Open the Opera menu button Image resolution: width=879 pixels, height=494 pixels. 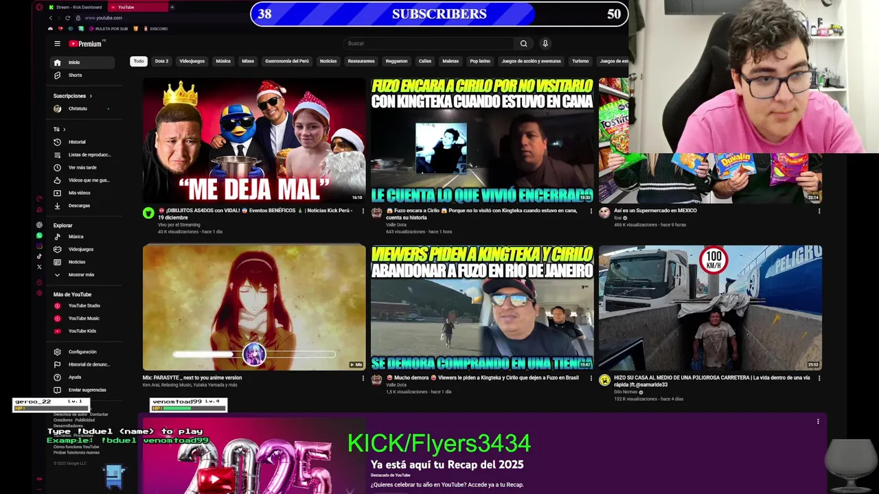click(x=39, y=7)
